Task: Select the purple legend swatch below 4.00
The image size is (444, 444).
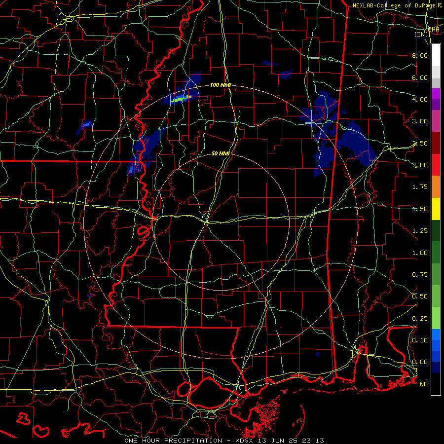Action: coord(436,105)
